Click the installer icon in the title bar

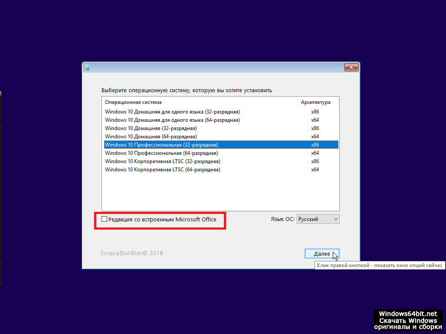tap(87, 67)
